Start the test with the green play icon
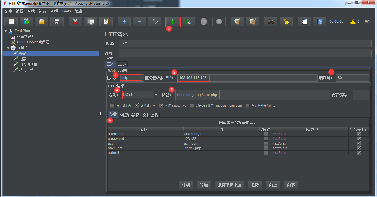The image size is (377, 197). tap(173, 21)
